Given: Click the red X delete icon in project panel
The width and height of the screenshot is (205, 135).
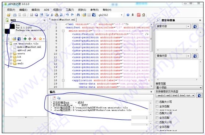Looking at the screenshot, I should pos(34,39).
